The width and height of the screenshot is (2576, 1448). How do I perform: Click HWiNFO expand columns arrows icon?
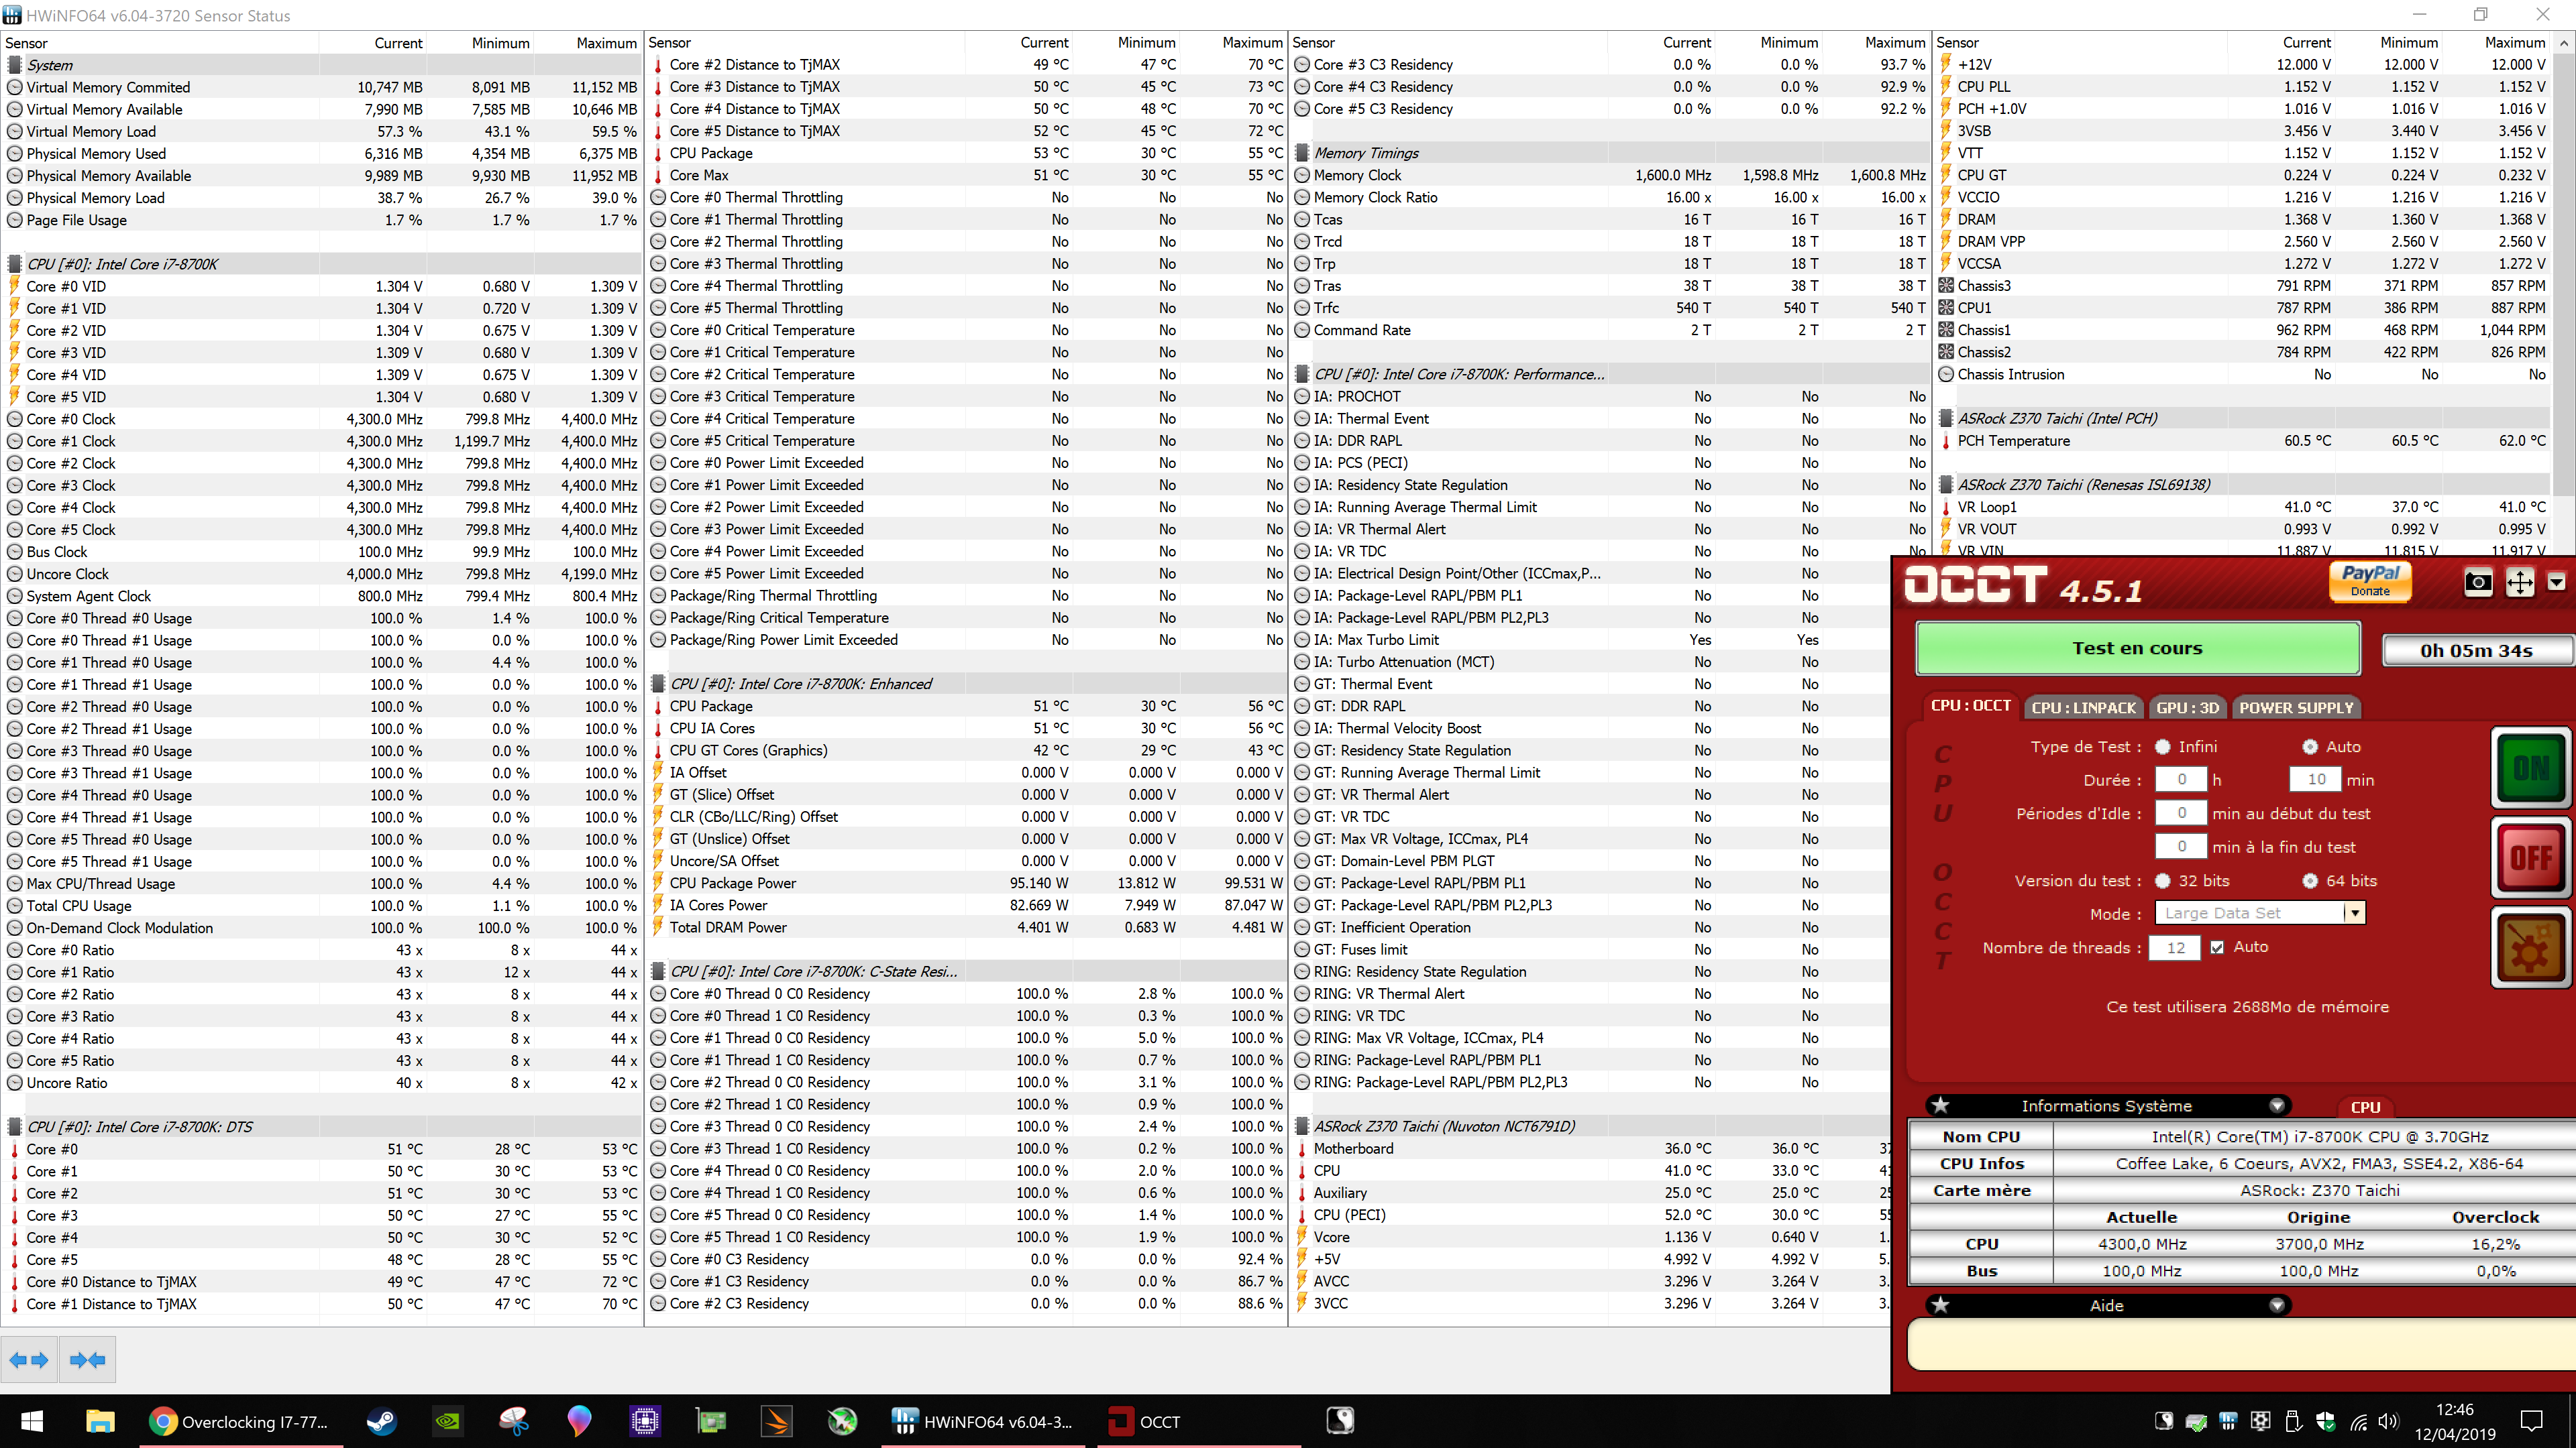pyautogui.click(x=29, y=1359)
